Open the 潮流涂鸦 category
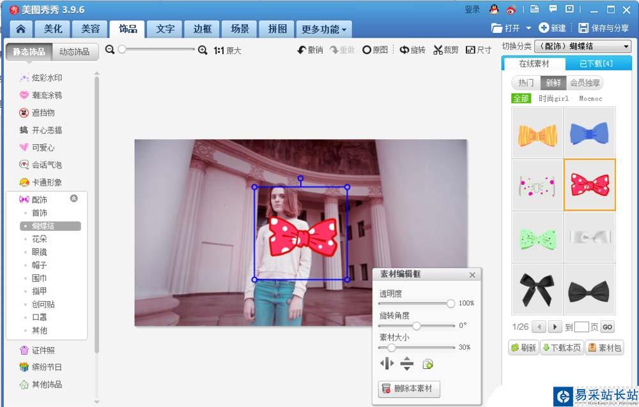Image resolution: width=639 pixels, height=407 pixels. tap(41, 95)
